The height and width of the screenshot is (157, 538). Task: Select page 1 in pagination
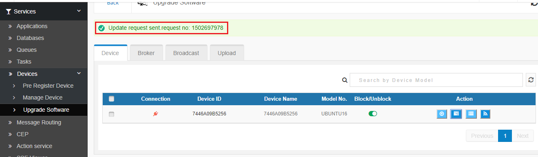pyautogui.click(x=505, y=136)
